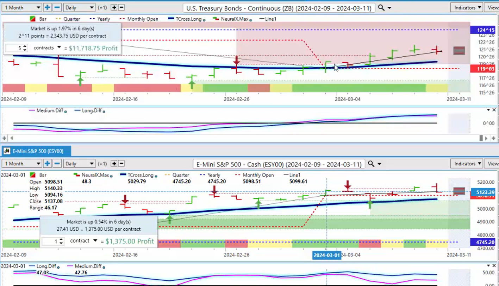Open the Views menu on ZB chart
The image size is (499, 286).
(492, 7)
